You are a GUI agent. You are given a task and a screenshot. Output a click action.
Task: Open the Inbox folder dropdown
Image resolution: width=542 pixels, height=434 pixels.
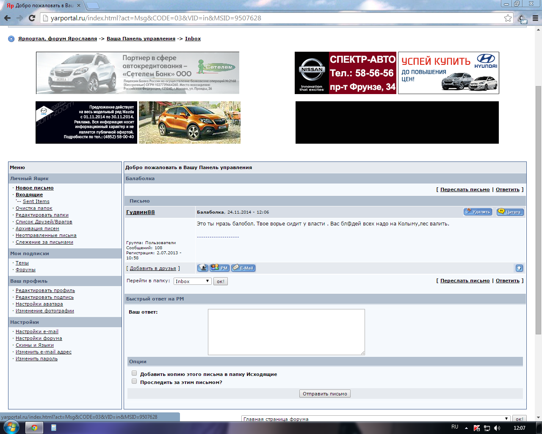click(192, 281)
